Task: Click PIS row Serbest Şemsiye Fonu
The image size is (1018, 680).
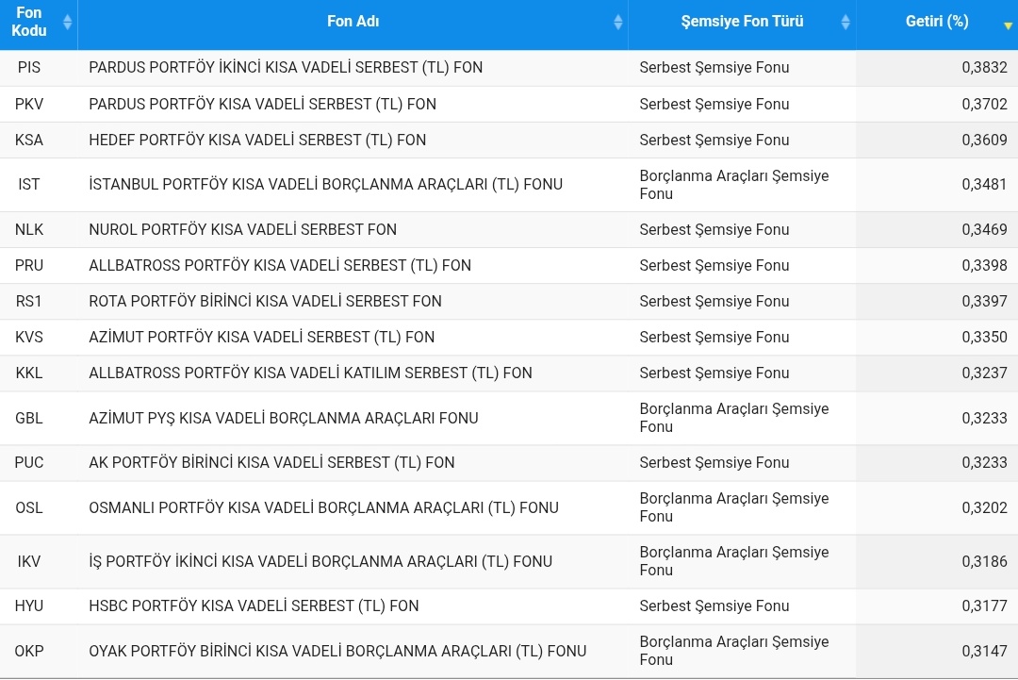Action: coord(714,68)
